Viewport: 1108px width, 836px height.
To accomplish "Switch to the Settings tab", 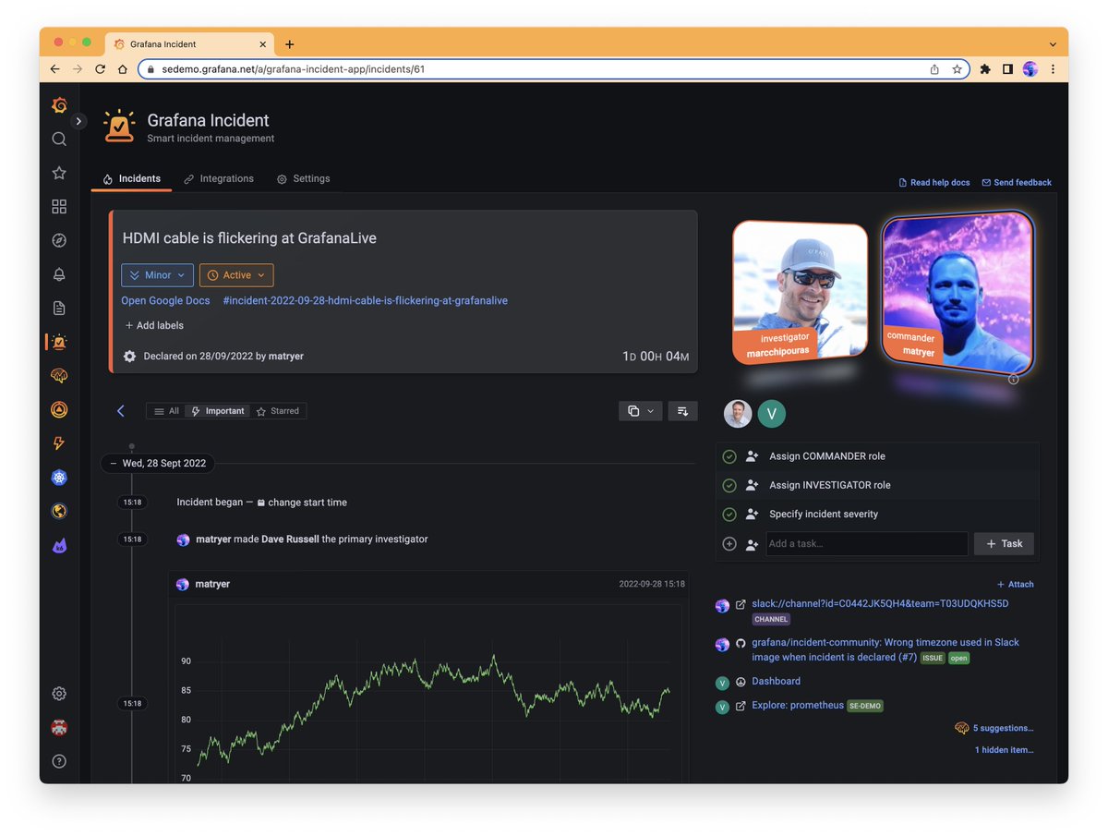I will (x=304, y=178).
